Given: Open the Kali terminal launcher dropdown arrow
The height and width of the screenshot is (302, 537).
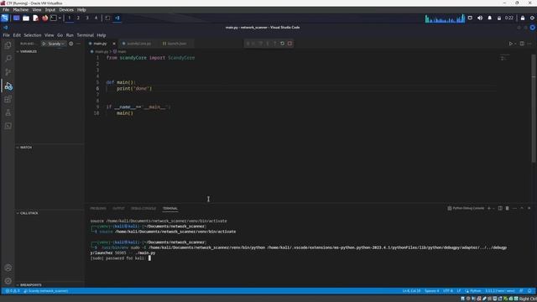Looking at the screenshot, I should (60, 18).
